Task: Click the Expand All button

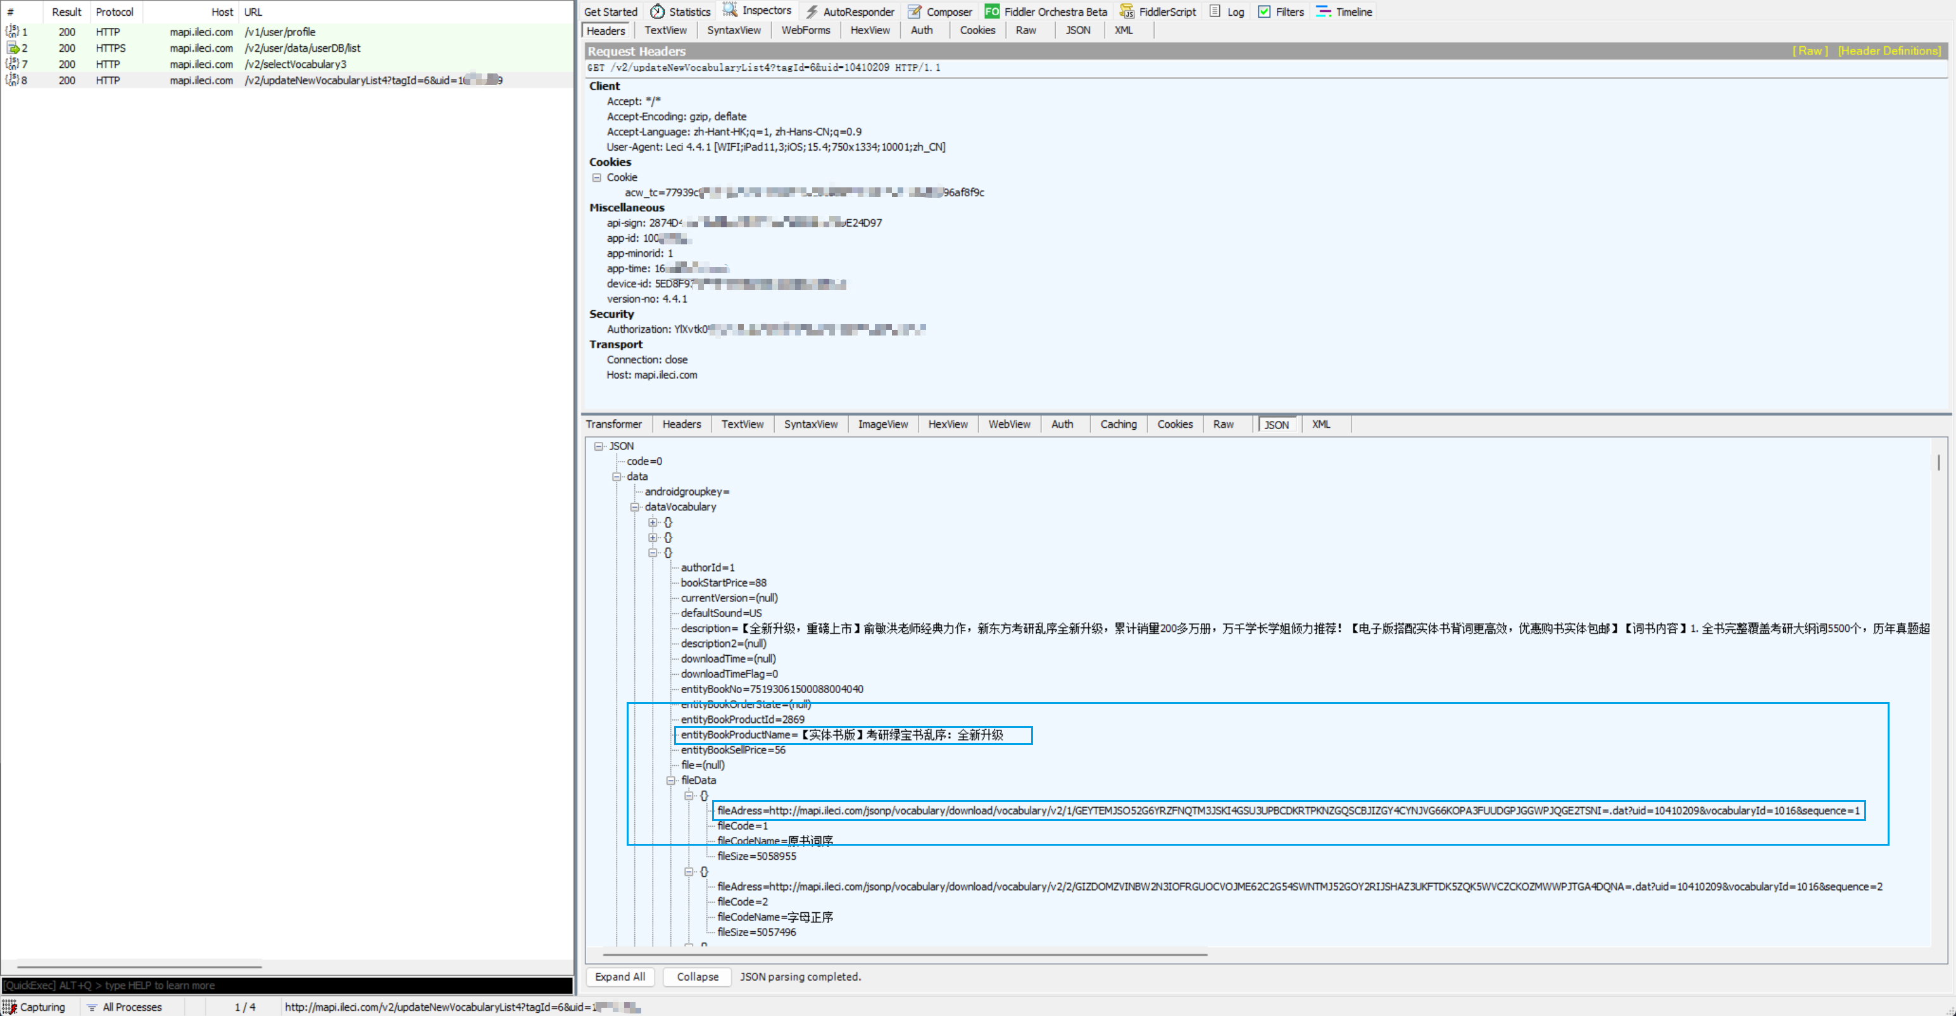Action: (620, 977)
